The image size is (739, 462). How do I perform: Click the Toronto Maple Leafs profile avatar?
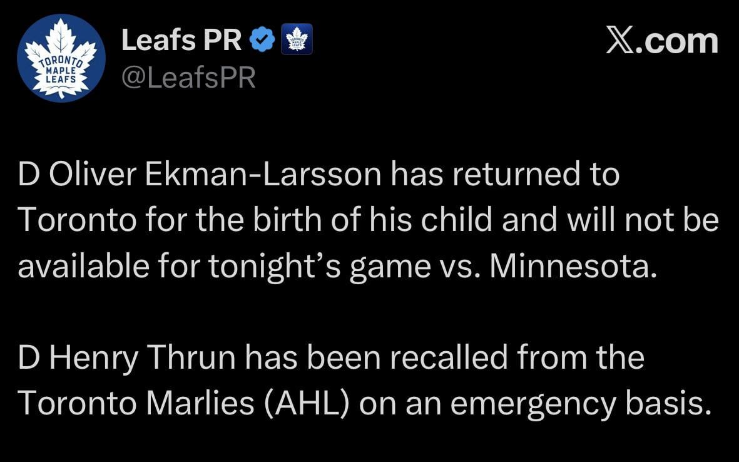(x=61, y=58)
